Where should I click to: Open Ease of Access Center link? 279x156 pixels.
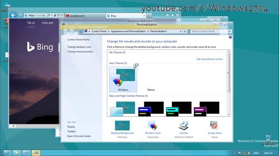(79, 136)
